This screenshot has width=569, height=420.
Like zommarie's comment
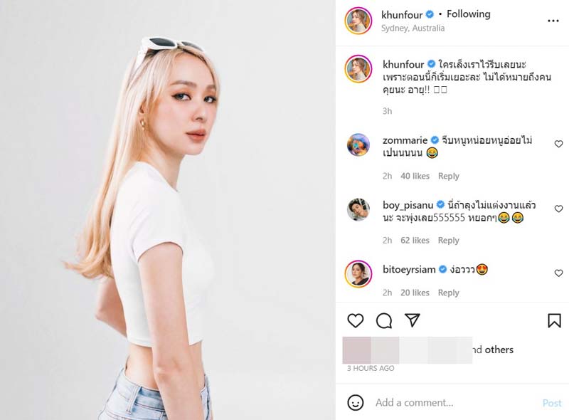558,144
